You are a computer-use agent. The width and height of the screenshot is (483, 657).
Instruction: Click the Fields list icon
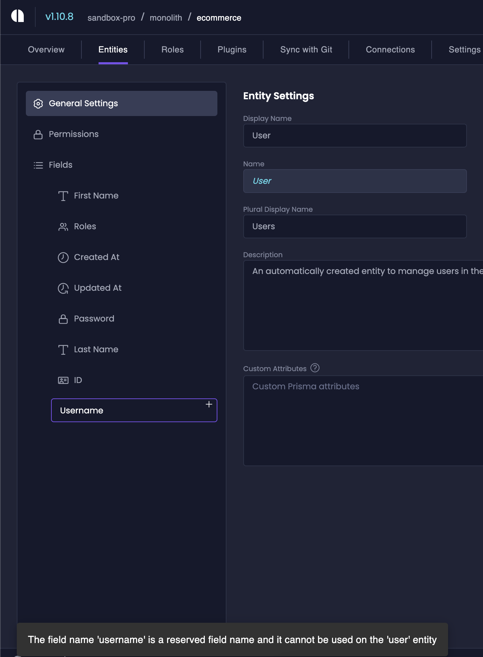(38, 165)
